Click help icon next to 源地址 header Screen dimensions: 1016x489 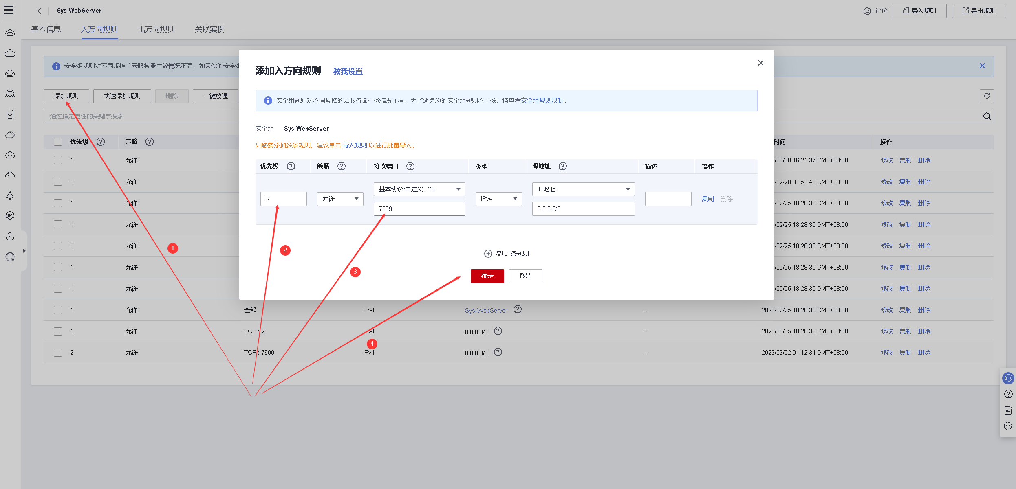(x=563, y=166)
